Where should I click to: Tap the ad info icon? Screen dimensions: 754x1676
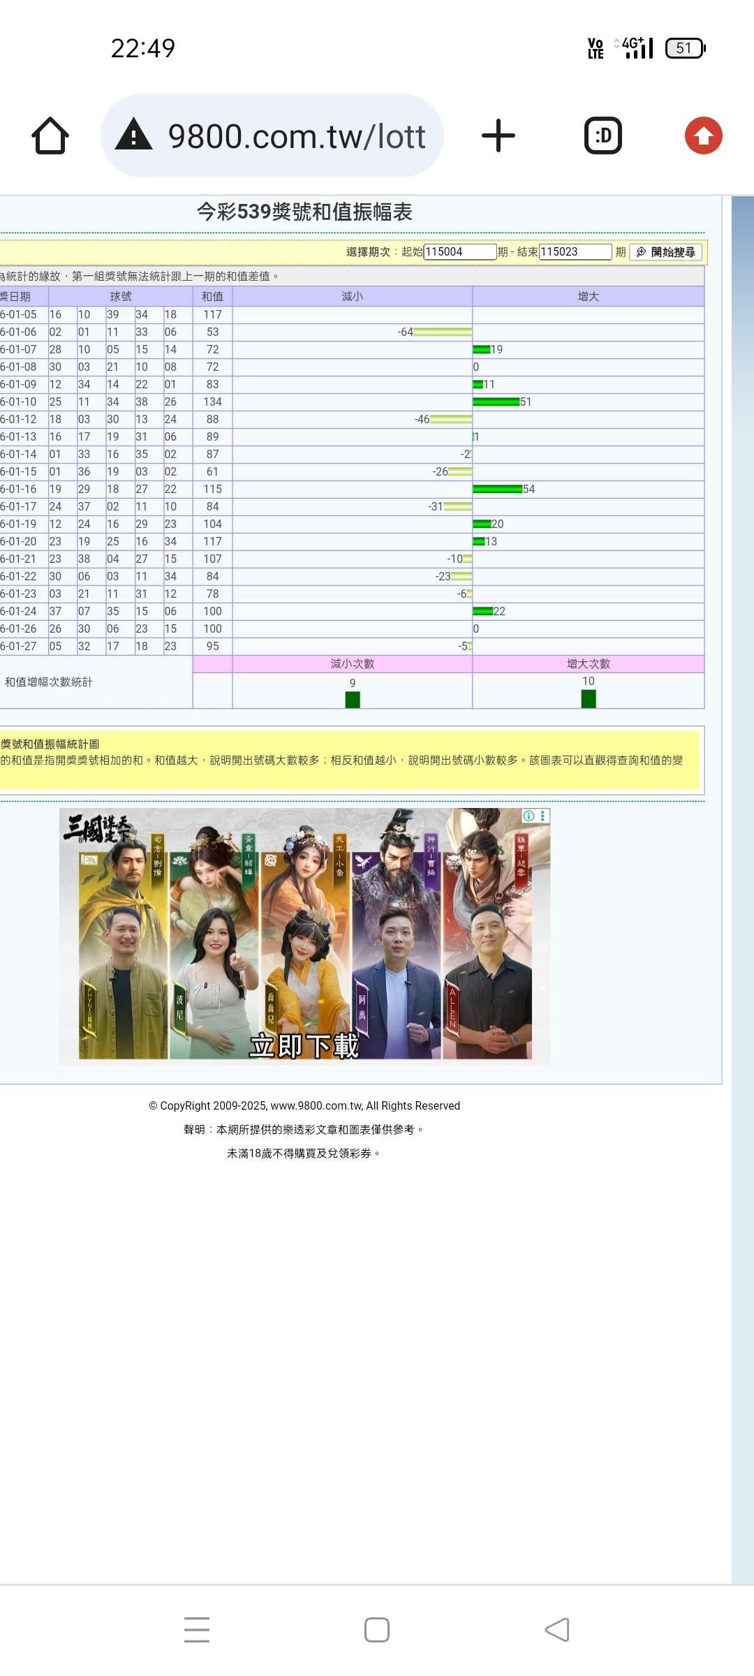[529, 816]
